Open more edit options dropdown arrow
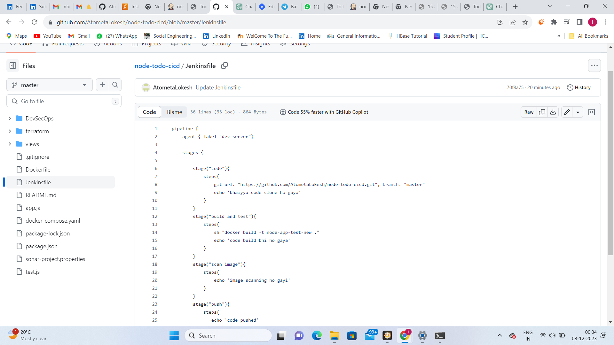 pos(578,112)
